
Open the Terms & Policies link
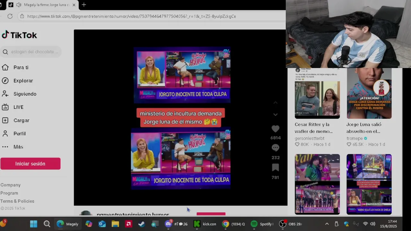[x=17, y=201]
